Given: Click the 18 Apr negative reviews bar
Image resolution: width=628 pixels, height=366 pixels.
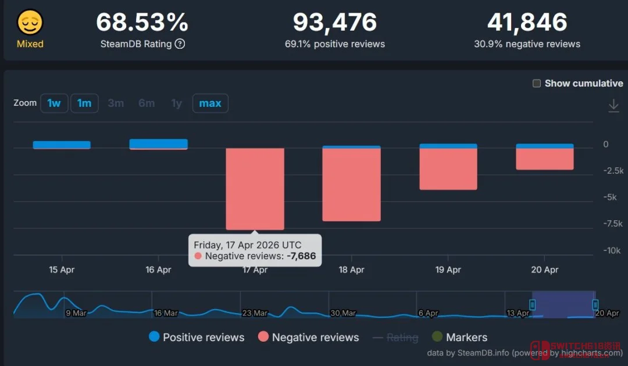Looking at the screenshot, I should tap(351, 185).
